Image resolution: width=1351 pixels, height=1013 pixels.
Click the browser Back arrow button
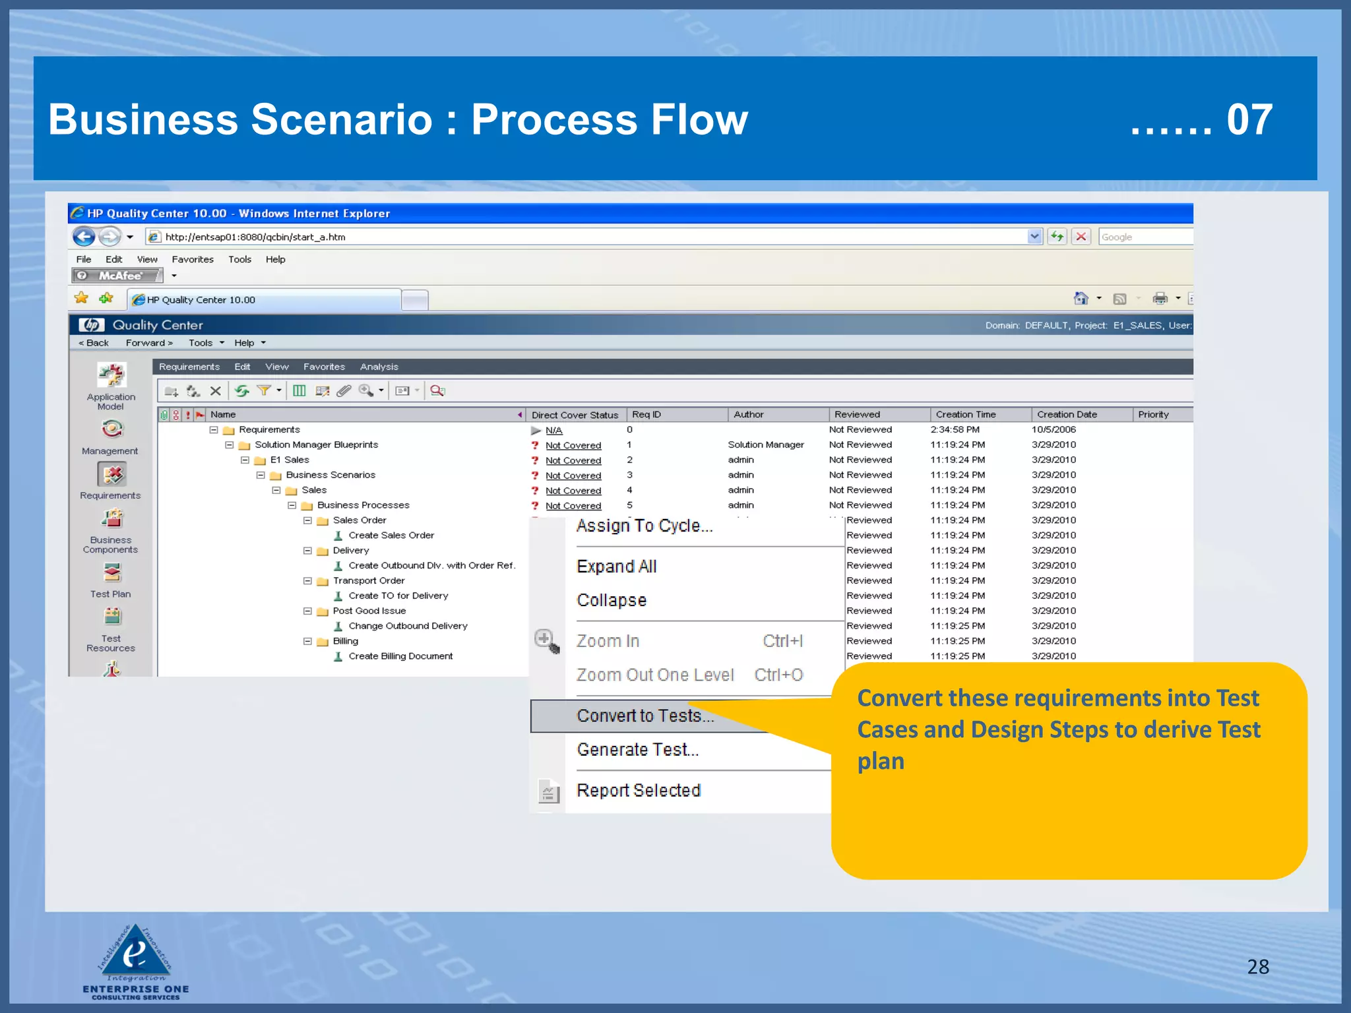click(84, 237)
